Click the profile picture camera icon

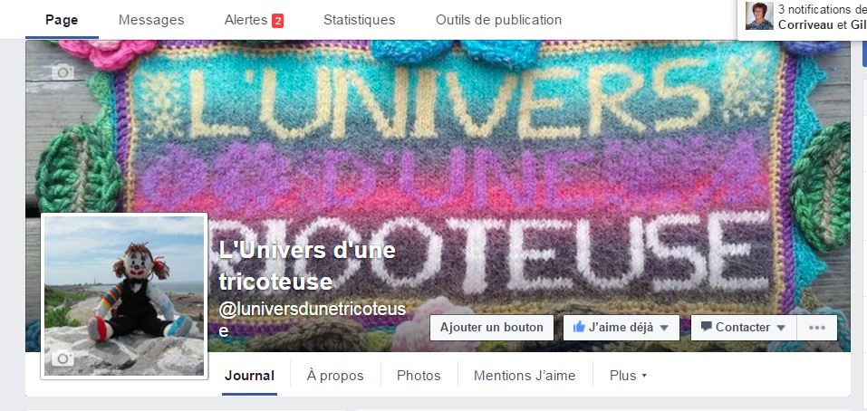pos(63,359)
